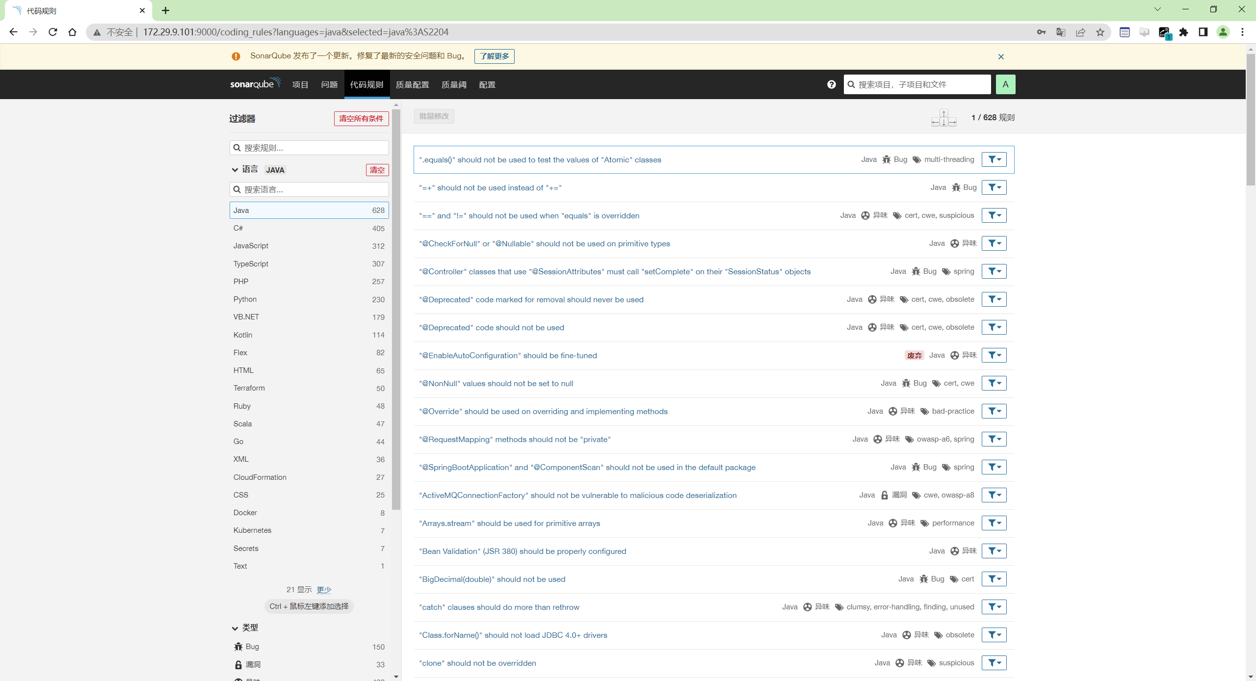
Task: Click tags on "@NonNull" values rule
Action: pyautogui.click(x=959, y=383)
